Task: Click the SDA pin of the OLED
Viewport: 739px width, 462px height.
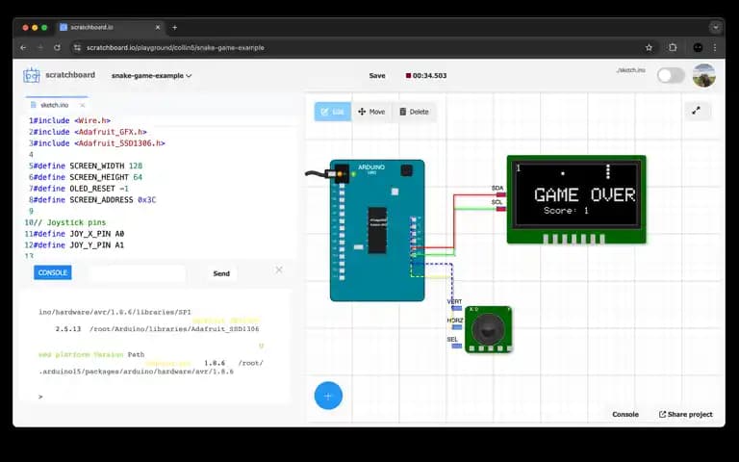Action: click(x=501, y=194)
